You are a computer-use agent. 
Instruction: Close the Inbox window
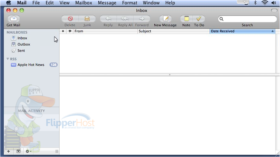(9, 10)
